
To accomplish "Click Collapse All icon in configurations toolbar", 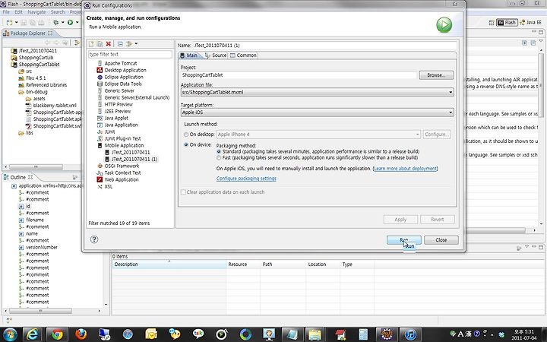I will [120, 43].
